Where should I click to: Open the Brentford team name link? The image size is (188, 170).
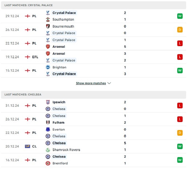[60, 163]
